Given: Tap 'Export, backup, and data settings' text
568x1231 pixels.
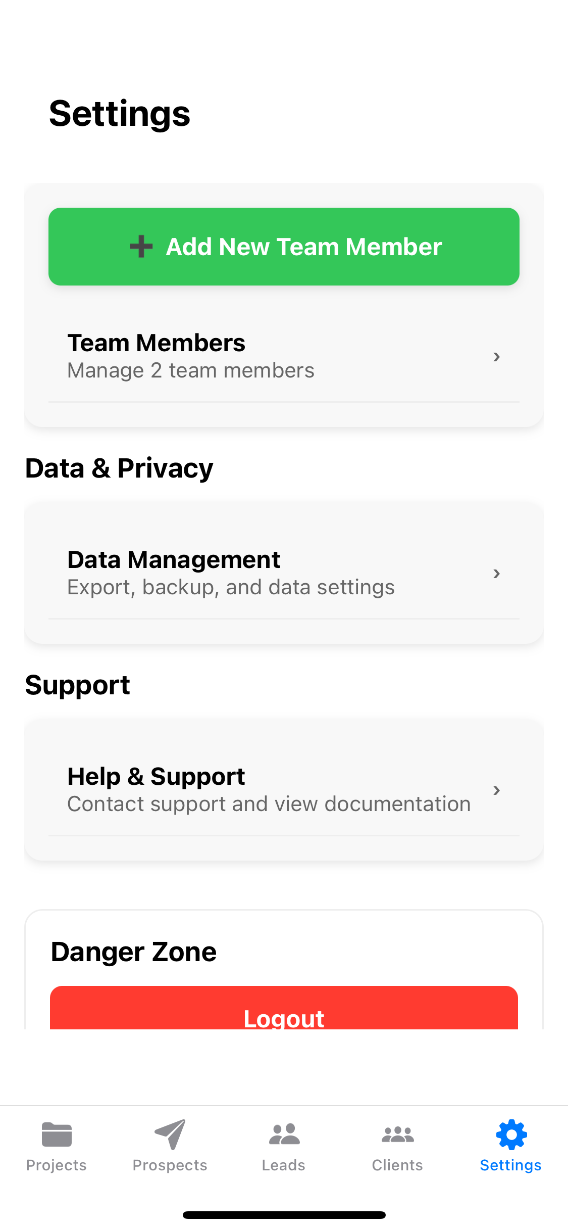Looking at the screenshot, I should click(x=231, y=588).
